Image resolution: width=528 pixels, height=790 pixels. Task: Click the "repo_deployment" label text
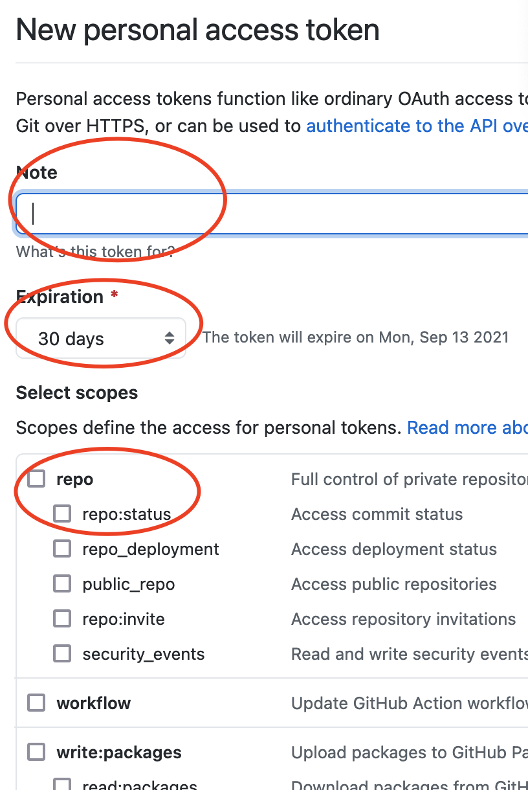point(151,549)
